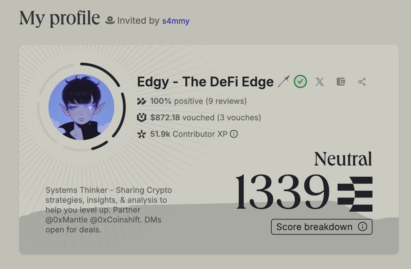Screen dimensions: 411x269
Task: Click the share icon
Action: point(362,82)
